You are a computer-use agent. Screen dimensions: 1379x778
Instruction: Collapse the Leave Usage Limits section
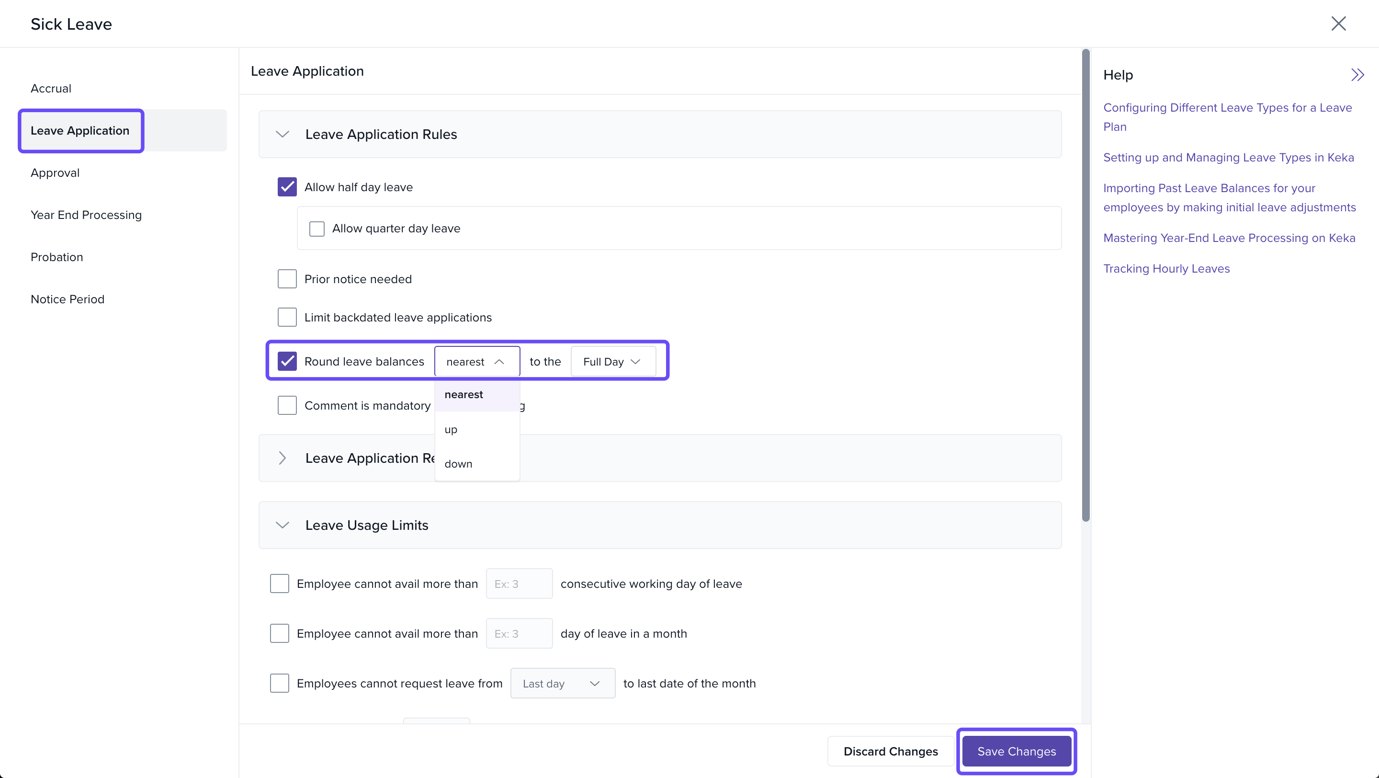[282, 525]
